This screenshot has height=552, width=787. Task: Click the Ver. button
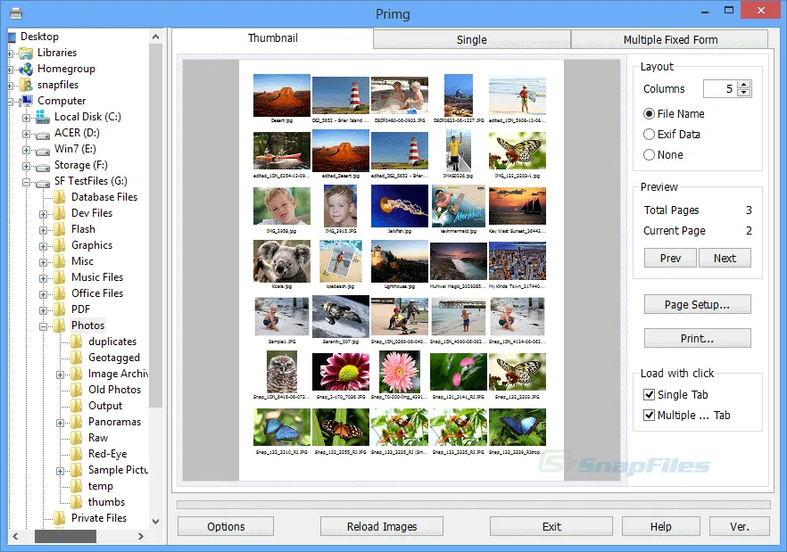point(740,526)
